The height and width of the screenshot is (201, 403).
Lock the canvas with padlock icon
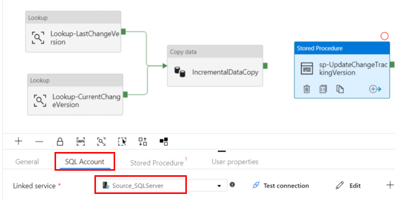click(x=60, y=141)
